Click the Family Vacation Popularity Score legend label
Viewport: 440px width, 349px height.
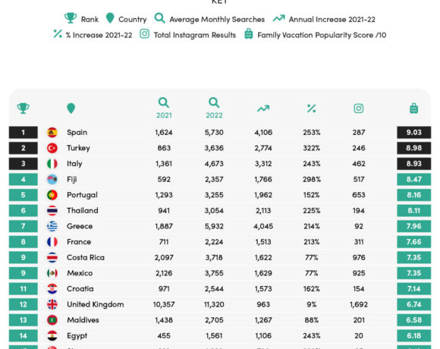322,35
